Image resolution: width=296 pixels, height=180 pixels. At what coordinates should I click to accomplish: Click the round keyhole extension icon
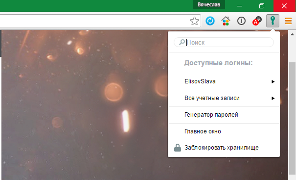click(241, 21)
